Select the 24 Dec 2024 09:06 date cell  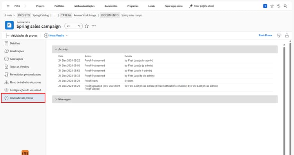coord(69,66)
